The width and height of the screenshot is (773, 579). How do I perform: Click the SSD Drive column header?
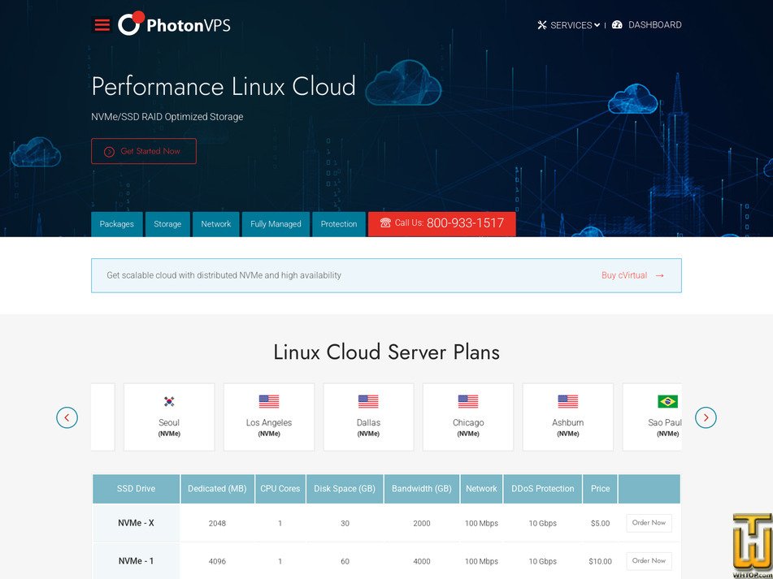click(x=136, y=489)
